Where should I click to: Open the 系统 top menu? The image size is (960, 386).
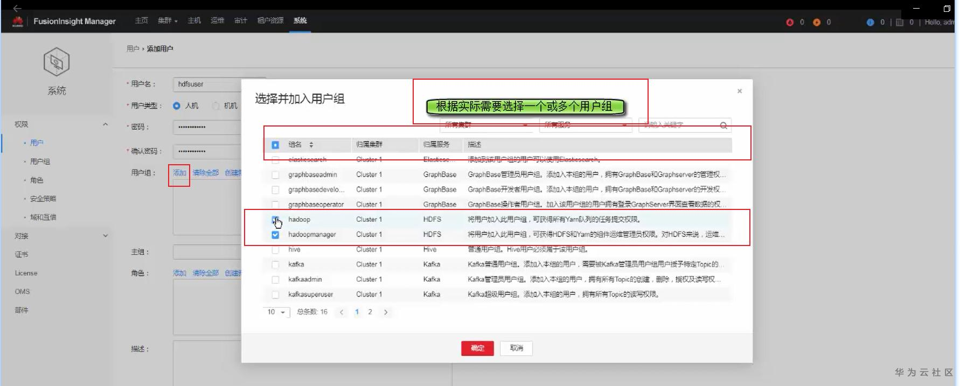pos(300,20)
